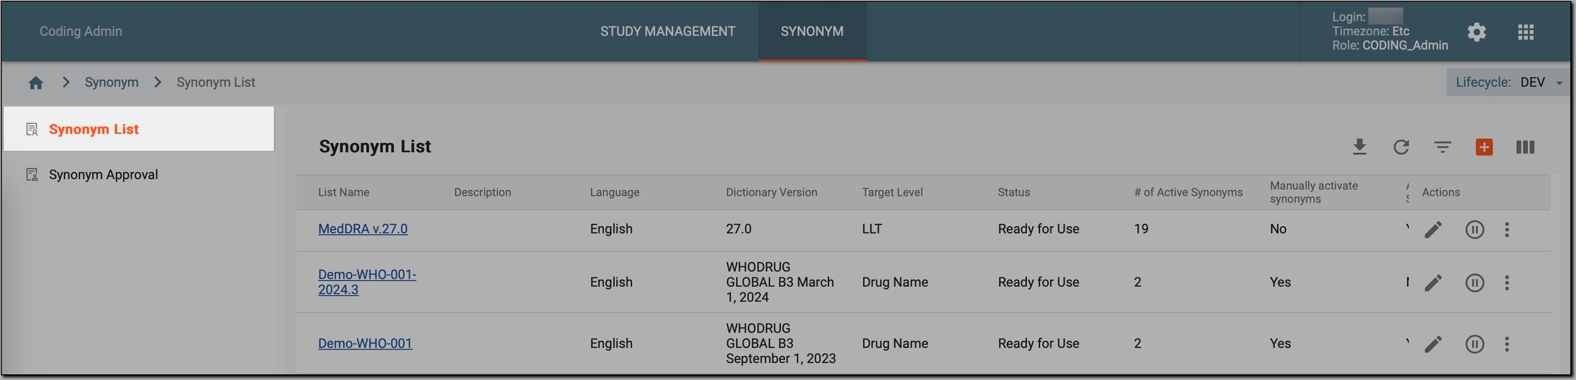The width and height of the screenshot is (1576, 380).
Task: Sort by List Name column header
Action: point(344,193)
